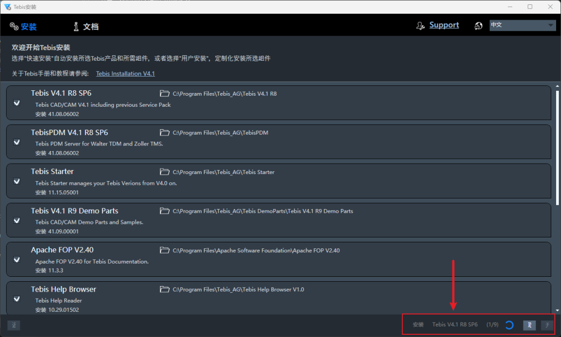Minimize the Tebis安装 window
The height and width of the screenshot is (337, 561).
[x=510, y=7]
